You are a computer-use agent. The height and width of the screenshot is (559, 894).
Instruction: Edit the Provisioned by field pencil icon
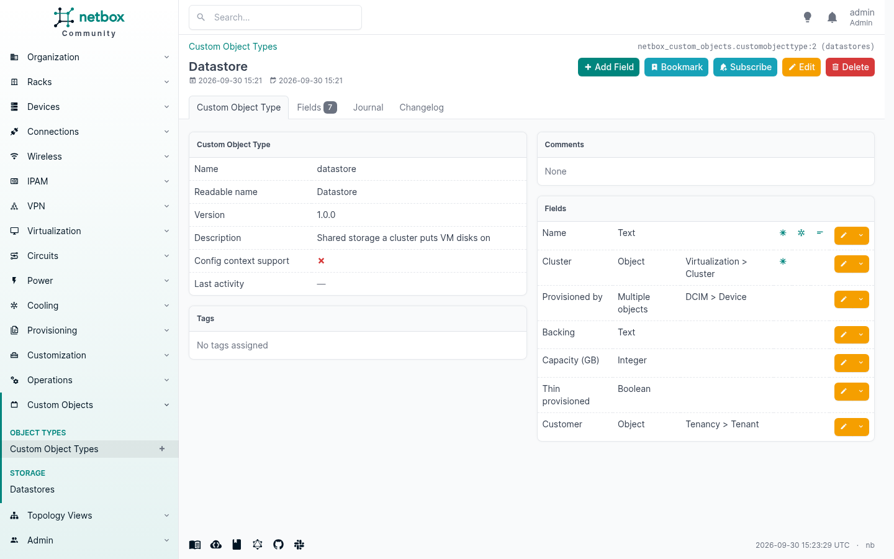(844, 299)
